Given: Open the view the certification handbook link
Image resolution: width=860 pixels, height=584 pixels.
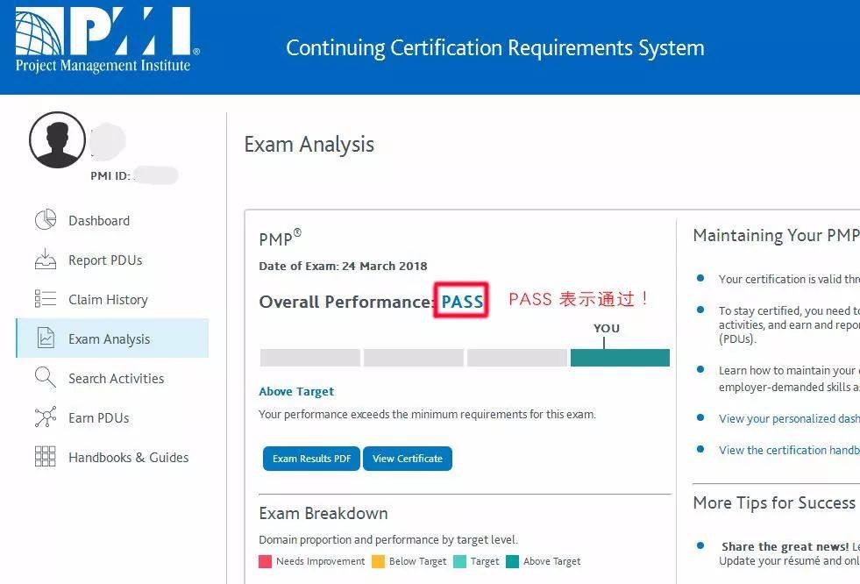Looking at the screenshot, I should tap(789, 450).
